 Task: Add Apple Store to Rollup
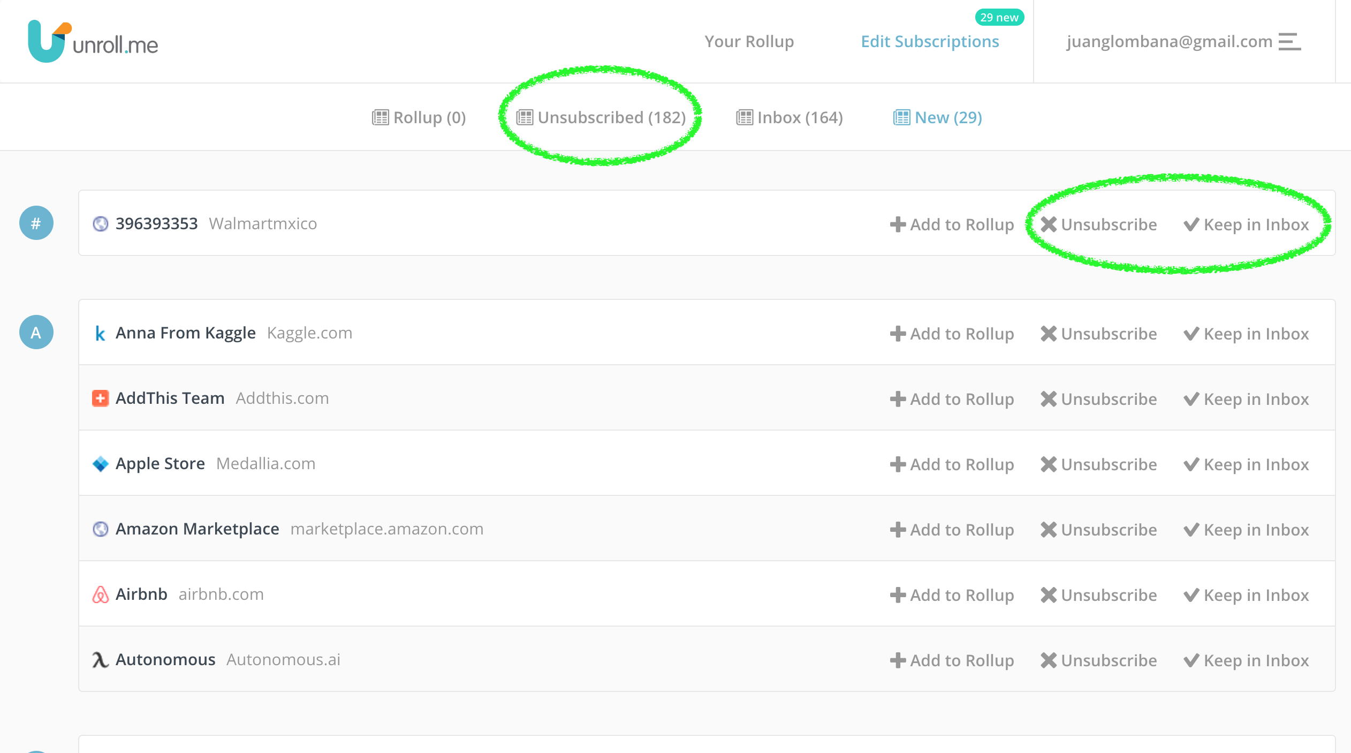point(952,464)
